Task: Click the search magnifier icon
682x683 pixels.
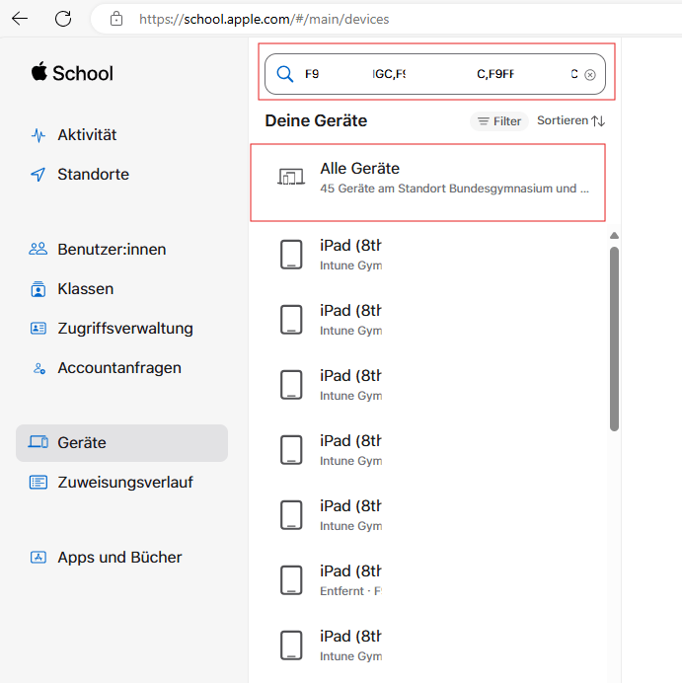Action: tap(285, 74)
